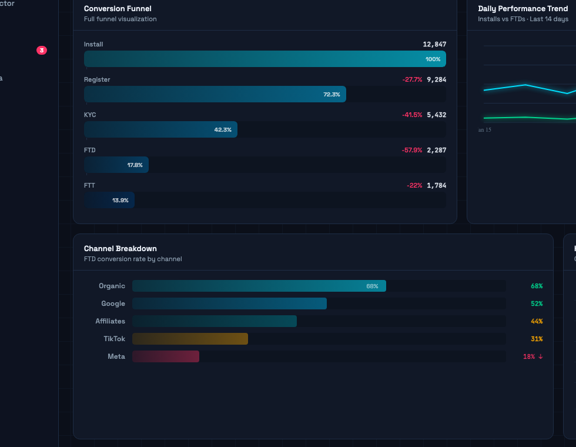This screenshot has width=576, height=447.
Task: Open the notification badge showing 3 alerts
Action: (42, 51)
